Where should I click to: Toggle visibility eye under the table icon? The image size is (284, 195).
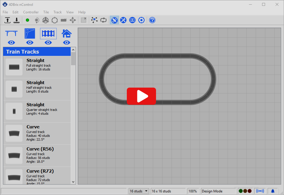click(11, 42)
